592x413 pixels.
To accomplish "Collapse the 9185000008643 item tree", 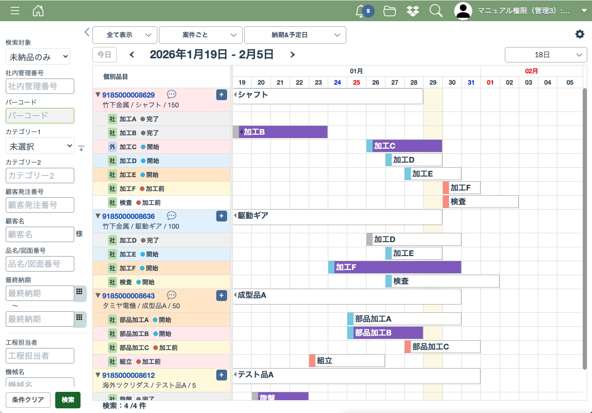I will coord(98,295).
